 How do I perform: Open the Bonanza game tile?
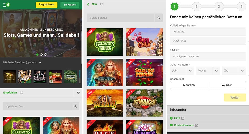tap(144, 103)
